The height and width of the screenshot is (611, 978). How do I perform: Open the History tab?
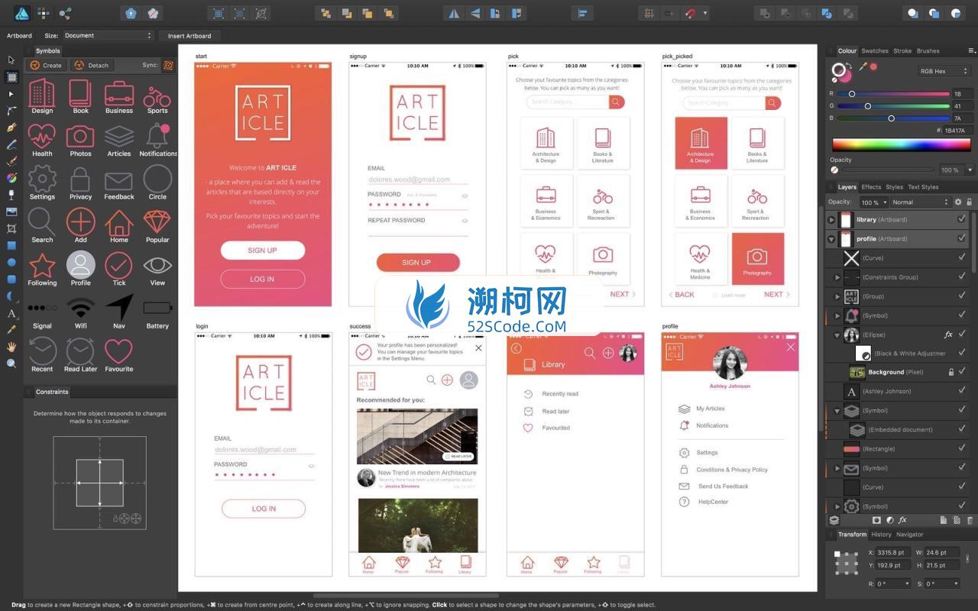tap(881, 535)
